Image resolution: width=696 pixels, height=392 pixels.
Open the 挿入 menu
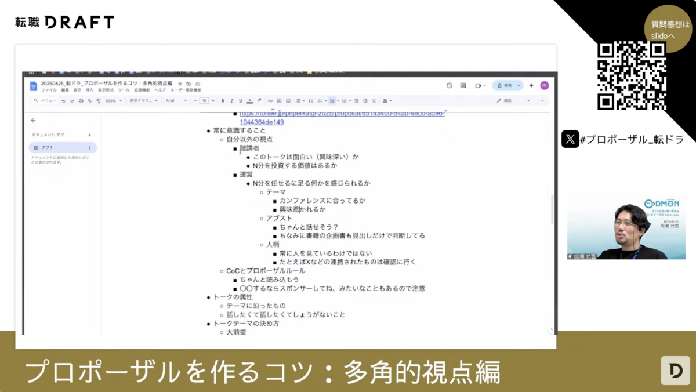click(x=89, y=90)
